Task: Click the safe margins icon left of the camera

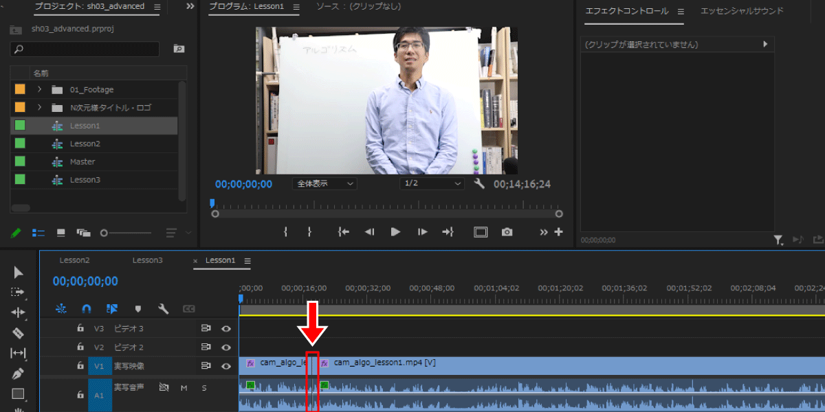Action: point(481,232)
